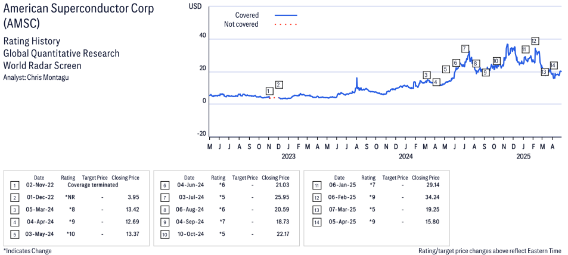This screenshot has width=568, height=255.
Task: Select the 04-Apr-24 date cell
Action: coord(39,222)
